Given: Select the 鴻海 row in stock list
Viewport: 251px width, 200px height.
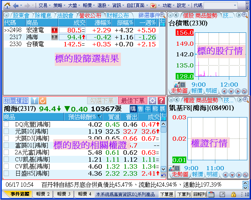Looking at the screenshot, I should pos(33,37).
